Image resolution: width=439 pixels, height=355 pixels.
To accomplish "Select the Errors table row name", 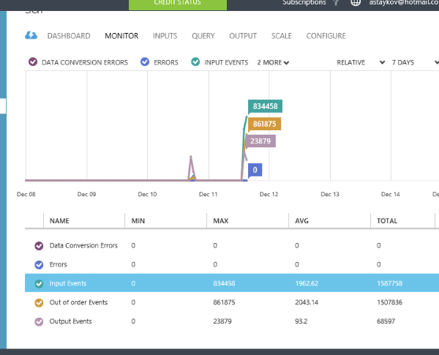I will pos(59,264).
